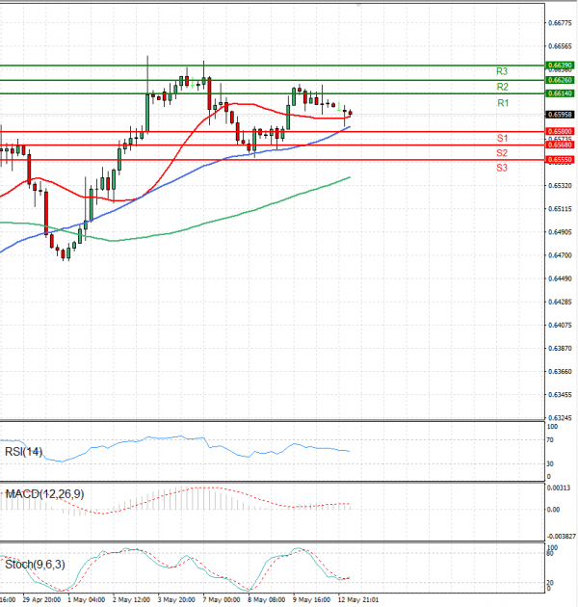Click the 0.63245 price axis value
Image resolution: width=578 pixels, height=607 pixels.
point(560,418)
